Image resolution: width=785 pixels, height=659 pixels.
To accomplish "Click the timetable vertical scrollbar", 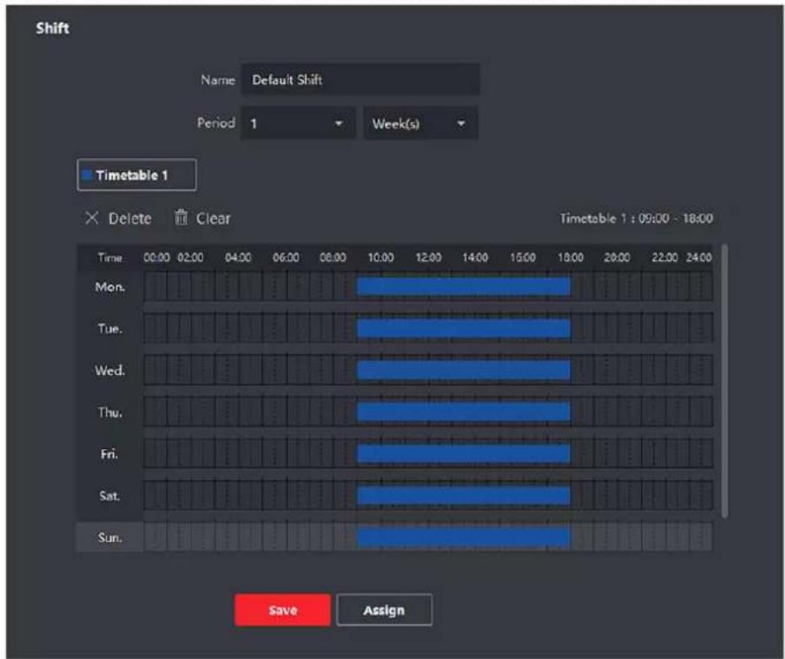I will click(724, 380).
